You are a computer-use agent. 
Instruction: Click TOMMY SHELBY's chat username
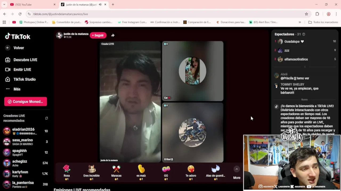click(292, 84)
